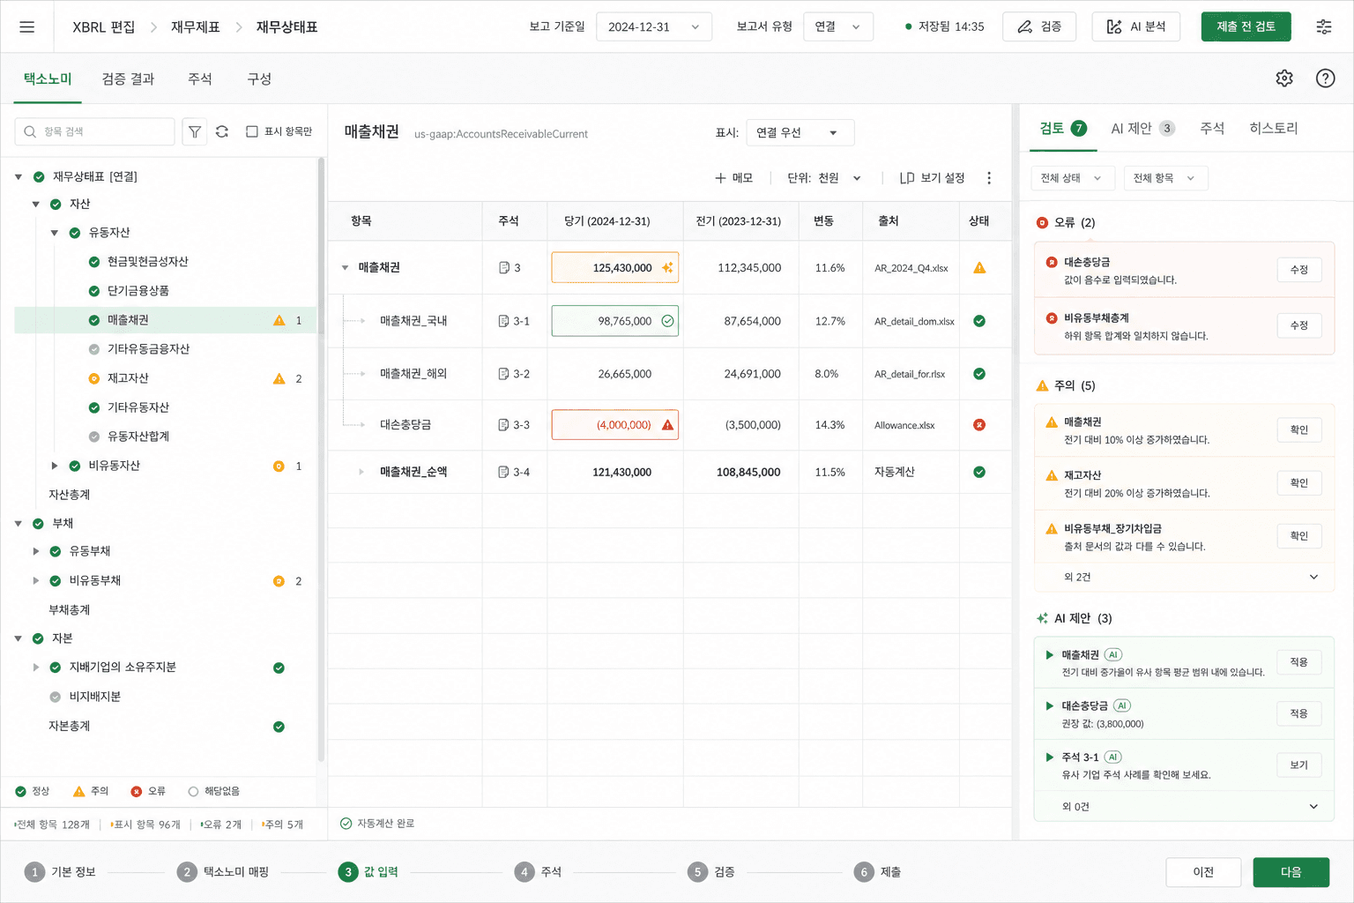Open the display sliders settings icon
This screenshot has width=1354, height=903.
click(1324, 26)
